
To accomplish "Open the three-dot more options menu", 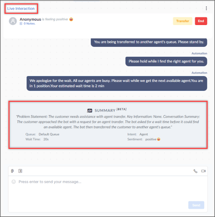I will tap(206, 8).
